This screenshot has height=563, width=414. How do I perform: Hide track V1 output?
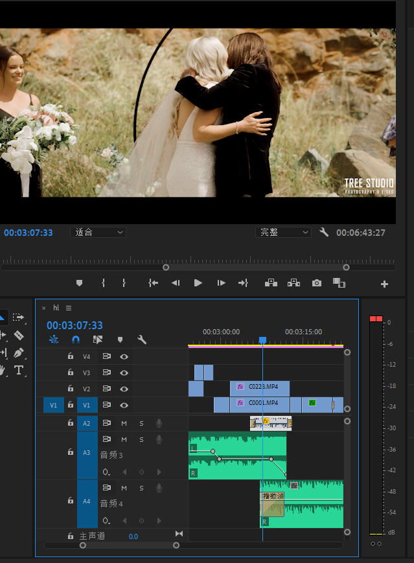[x=124, y=405]
